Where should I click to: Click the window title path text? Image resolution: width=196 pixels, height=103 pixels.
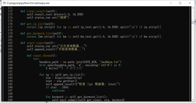tap(28, 3)
